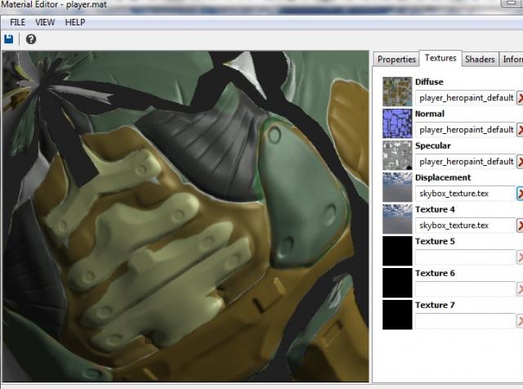The width and height of the screenshot is (523, 389).
Task: Clear the Normal texture using X icon
Action: click(x=520, y=130)
